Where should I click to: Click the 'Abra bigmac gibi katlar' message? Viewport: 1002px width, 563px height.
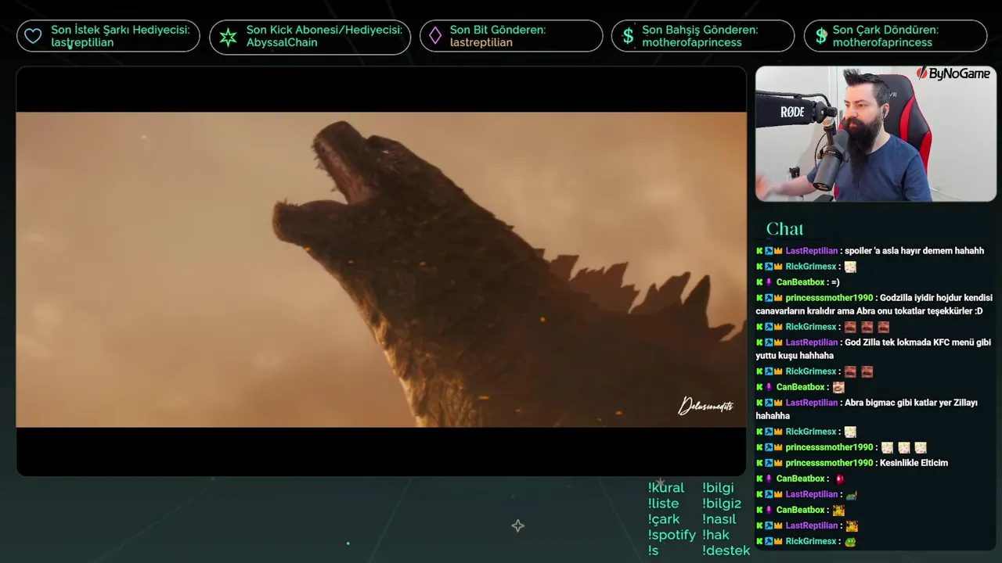tap(867, 409)
